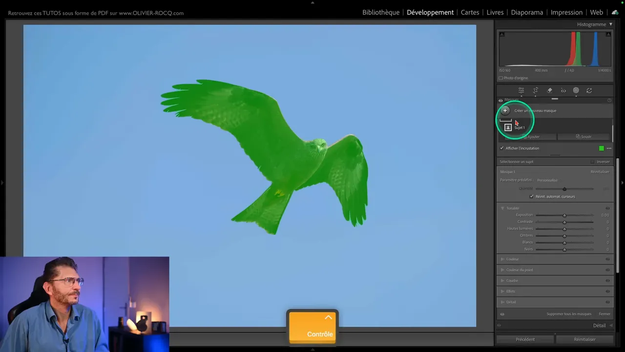
Task: Select the Red eye correction tool
Action: [x=563, y=90]
